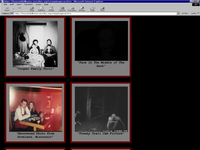Click the "Freaky Trail Cam Picture" caption
This screenshot has height=150, width=200.
[101, 134]
